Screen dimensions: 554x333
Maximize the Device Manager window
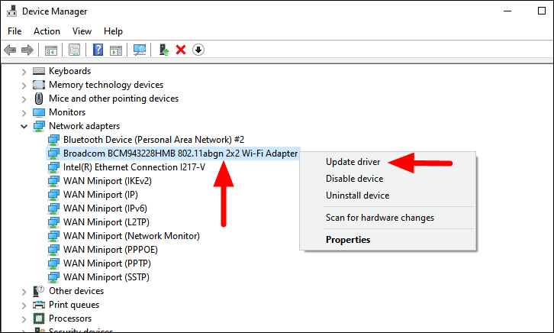[x=541, y=11]
